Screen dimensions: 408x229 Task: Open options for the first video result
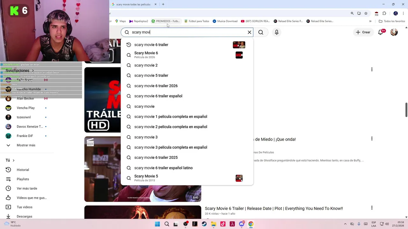click(x=372, y=69)
